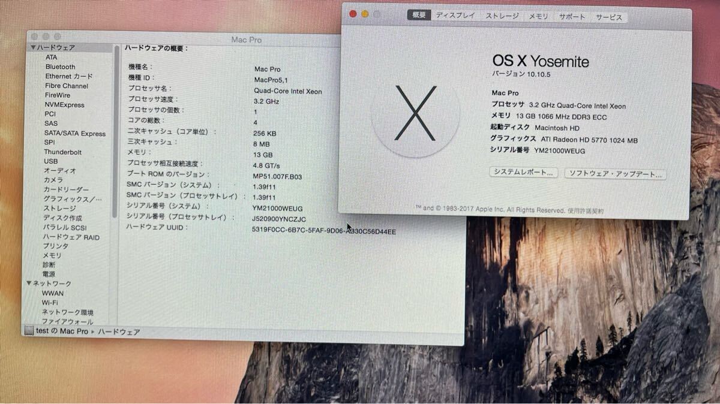Image resolution: width=720 pixels, height=404 pixels.
Task: Click the システムレポート button
Action: [523, 173]
